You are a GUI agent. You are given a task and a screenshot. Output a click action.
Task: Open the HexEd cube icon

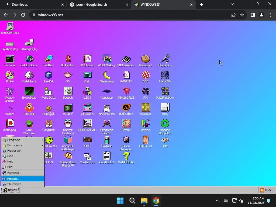[49, 77]
